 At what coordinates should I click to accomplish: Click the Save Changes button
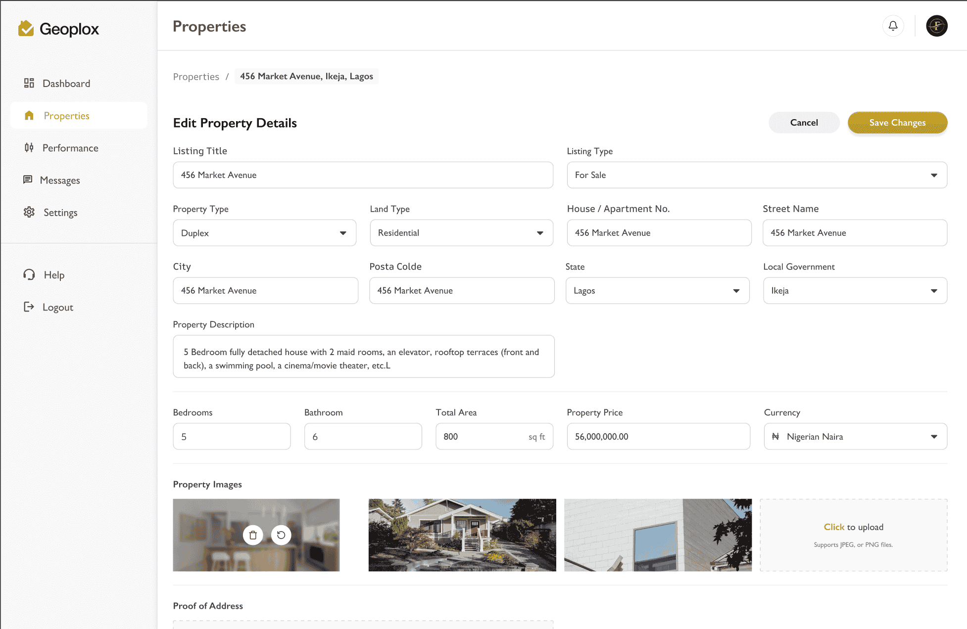point(897,122)
